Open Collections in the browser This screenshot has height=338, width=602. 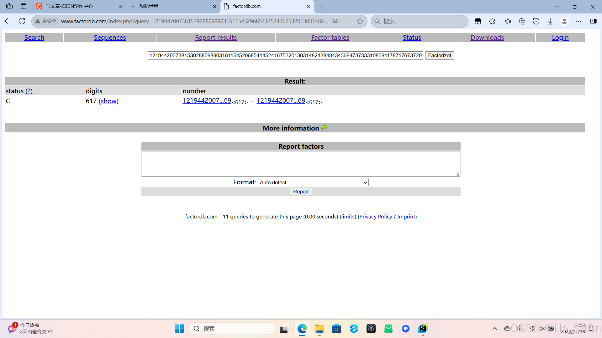[x=522, y=21]
